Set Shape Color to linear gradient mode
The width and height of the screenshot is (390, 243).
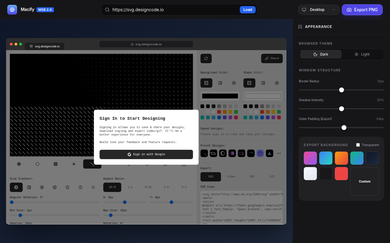tap(263, 83)
